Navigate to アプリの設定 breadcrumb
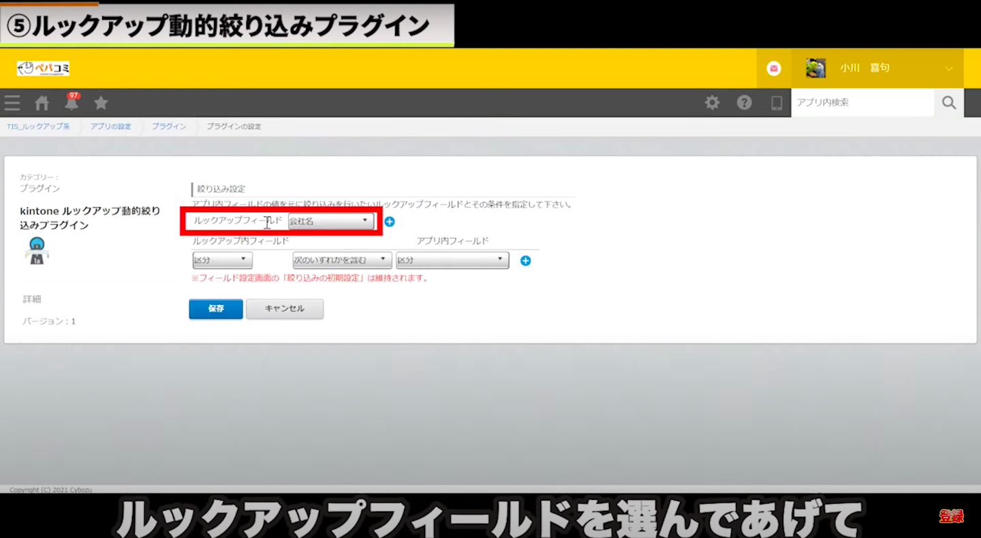The image size is (981, 538). tap(110, 127)
